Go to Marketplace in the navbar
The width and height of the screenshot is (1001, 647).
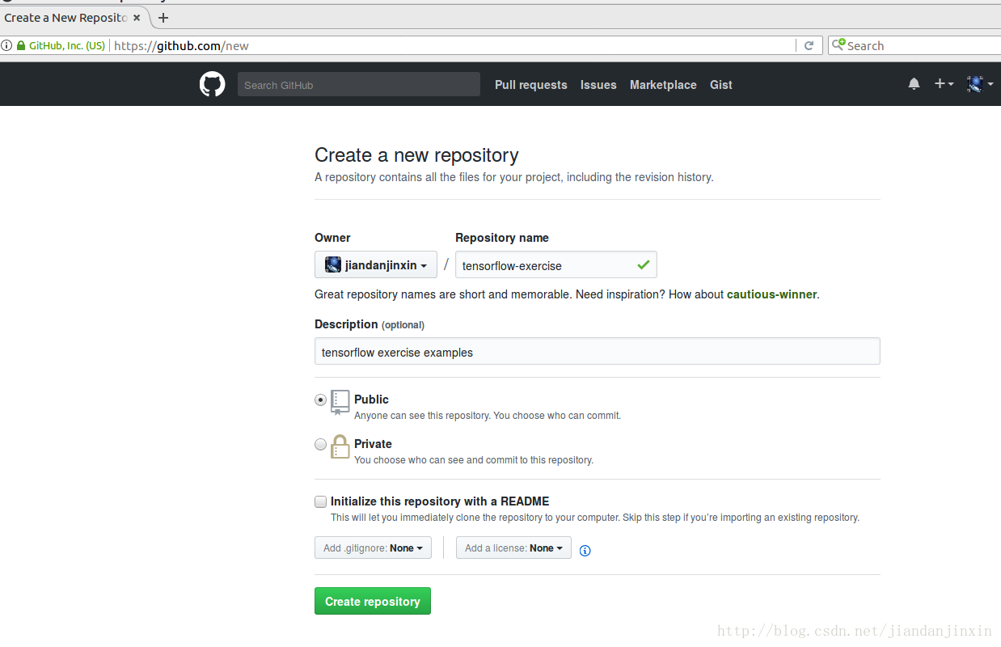(663, 84)
